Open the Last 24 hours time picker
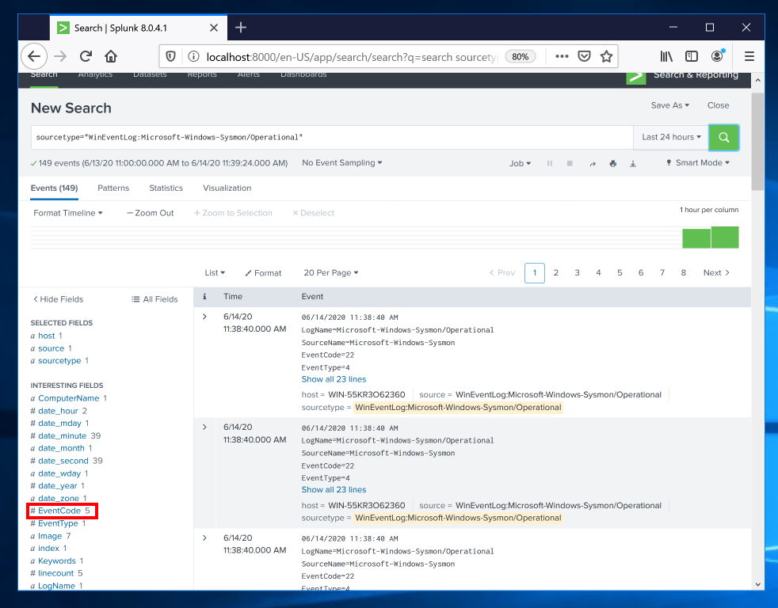Image resolution: width=778 pixels, height=608 pixels. click(x=672, y=137)
